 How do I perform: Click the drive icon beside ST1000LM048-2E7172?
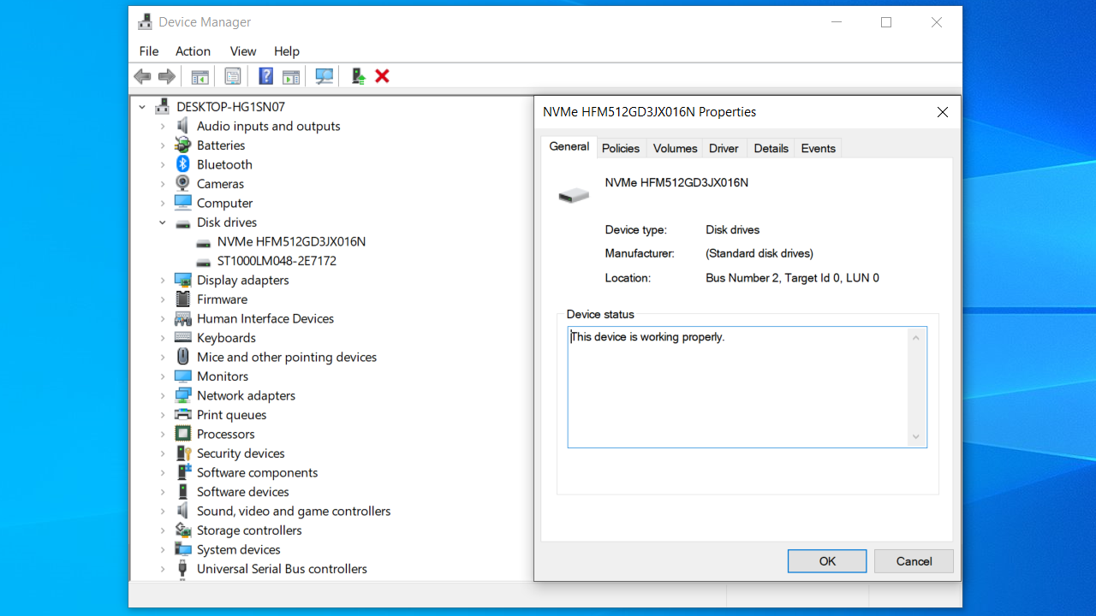point(203,261)
